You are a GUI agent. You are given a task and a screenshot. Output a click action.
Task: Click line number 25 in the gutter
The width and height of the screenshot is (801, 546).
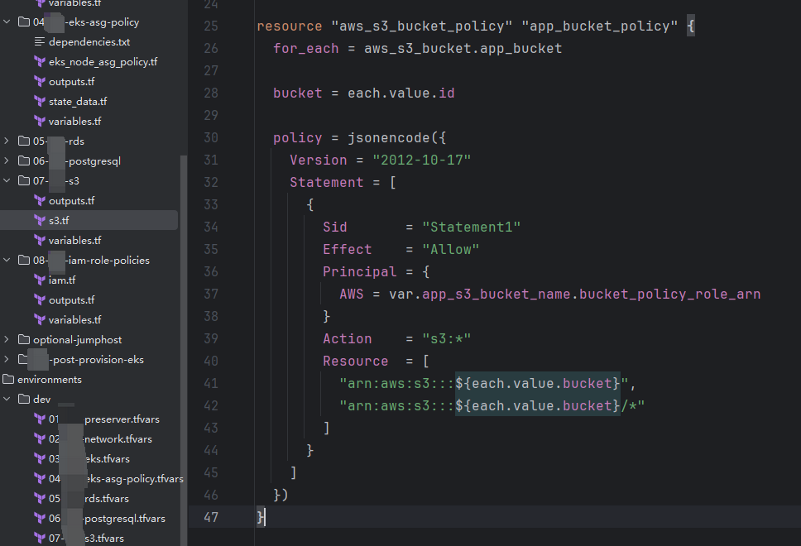coord(211,26)
